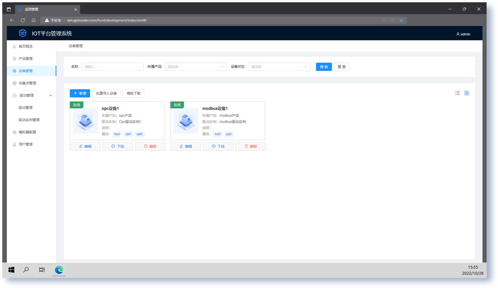The width and height of the screenshot is (498, 288).
Task: Take modbus设备1 offline with 下线
Action: (x=218, y=146)
